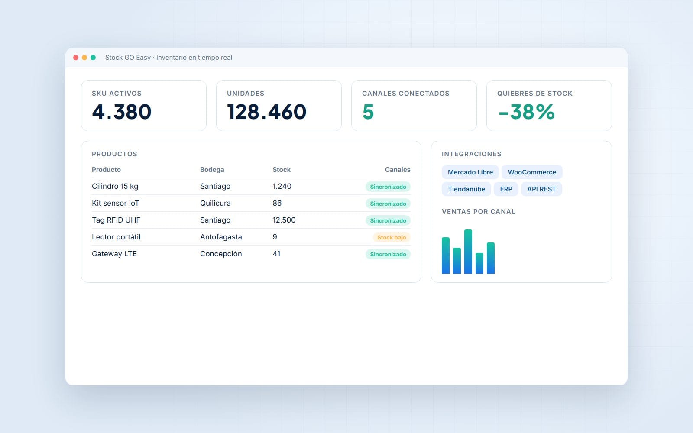The image size is (693, 433).
Task: Click the Stock GO Easy window title text
Action: tap(169, 58)
